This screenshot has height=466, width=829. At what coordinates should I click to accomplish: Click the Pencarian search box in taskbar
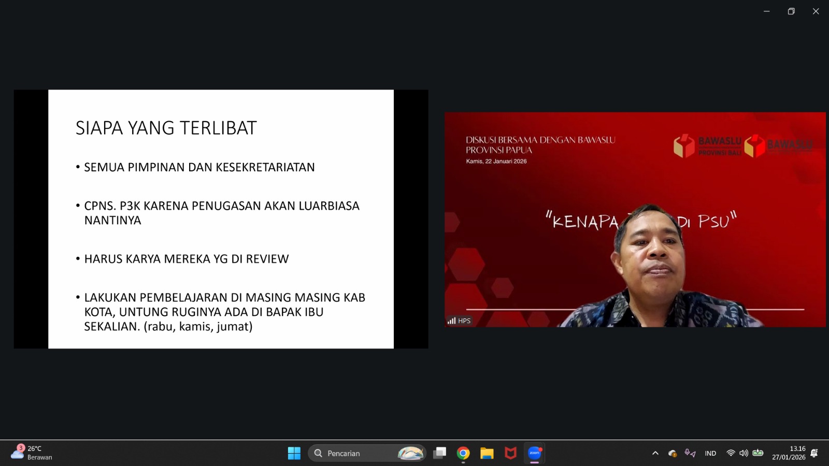coord(367,453)
